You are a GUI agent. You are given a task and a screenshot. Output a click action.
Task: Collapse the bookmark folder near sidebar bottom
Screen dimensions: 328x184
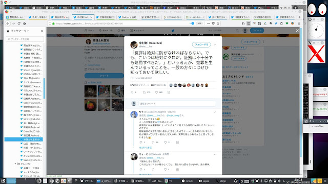[x=15, y=164]
